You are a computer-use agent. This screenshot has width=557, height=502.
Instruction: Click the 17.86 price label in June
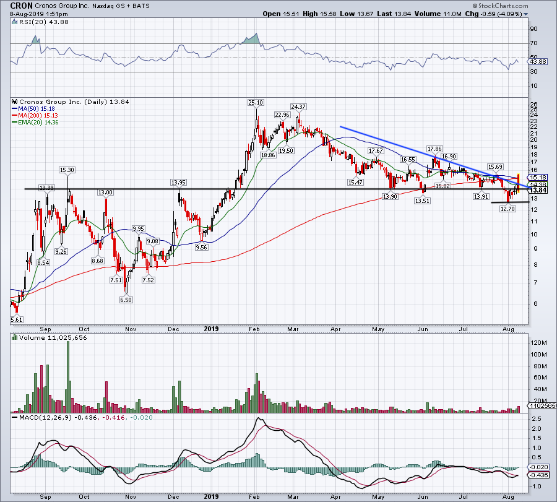tap(434, 149)
